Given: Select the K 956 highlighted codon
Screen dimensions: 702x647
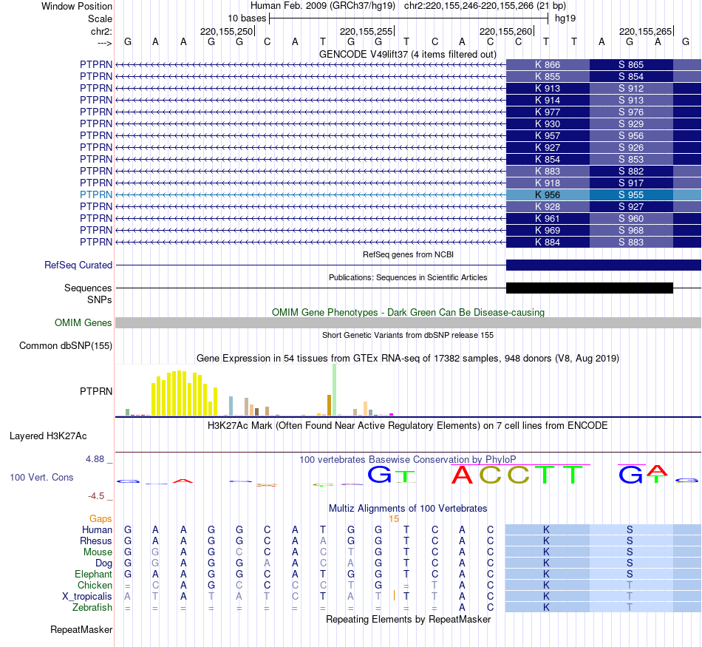Looking at the screenshot, I should tap(548, 195).
